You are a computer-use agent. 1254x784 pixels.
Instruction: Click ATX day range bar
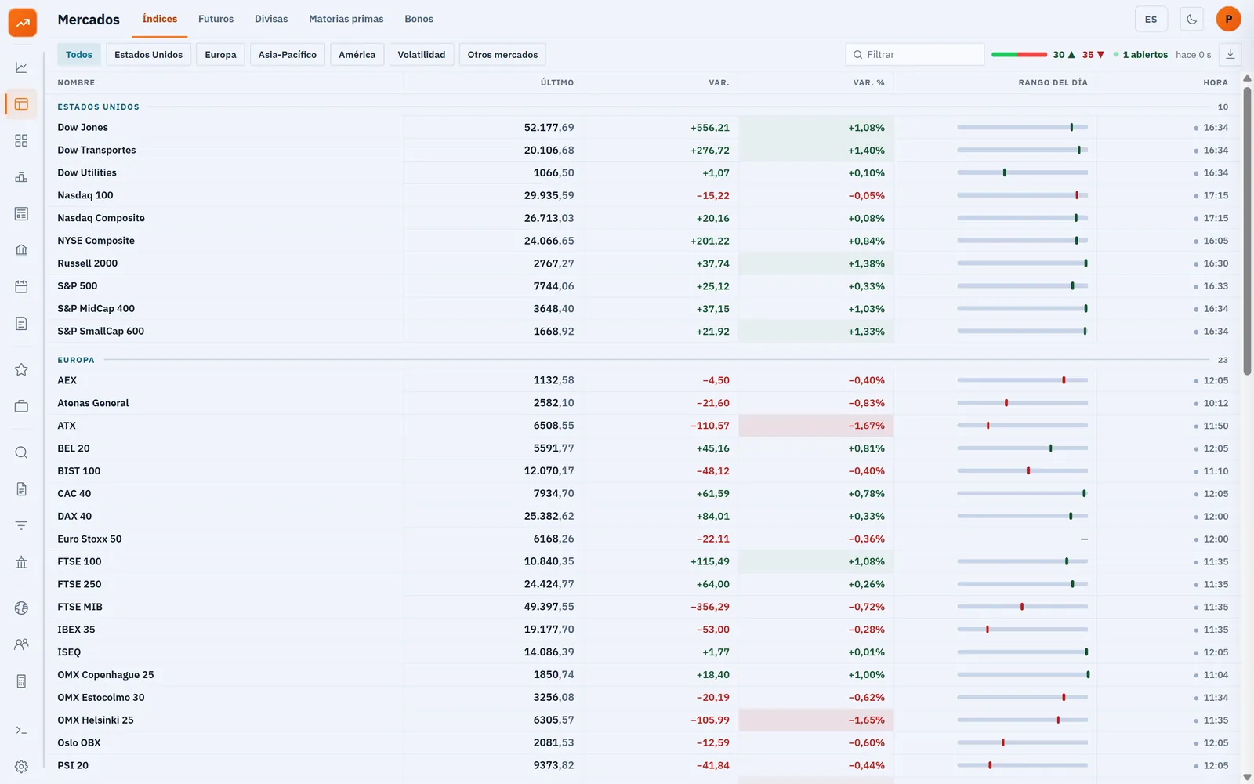tap(1022, 426)
